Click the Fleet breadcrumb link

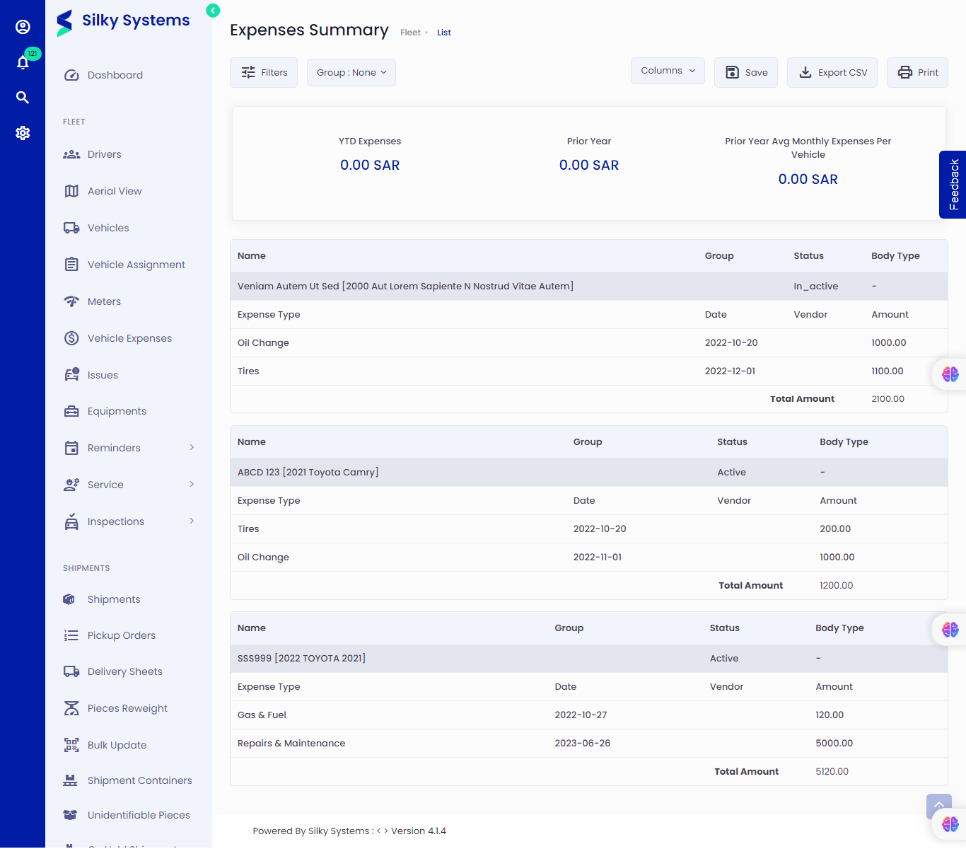(x=410, y=33)
